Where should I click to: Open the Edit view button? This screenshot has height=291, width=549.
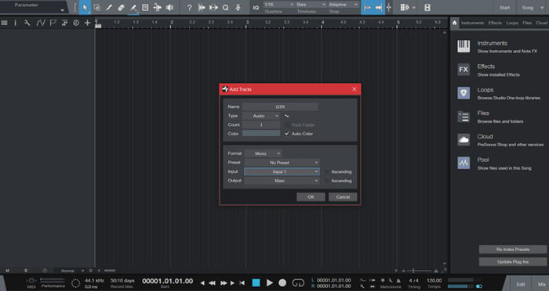tap(520, 285)
